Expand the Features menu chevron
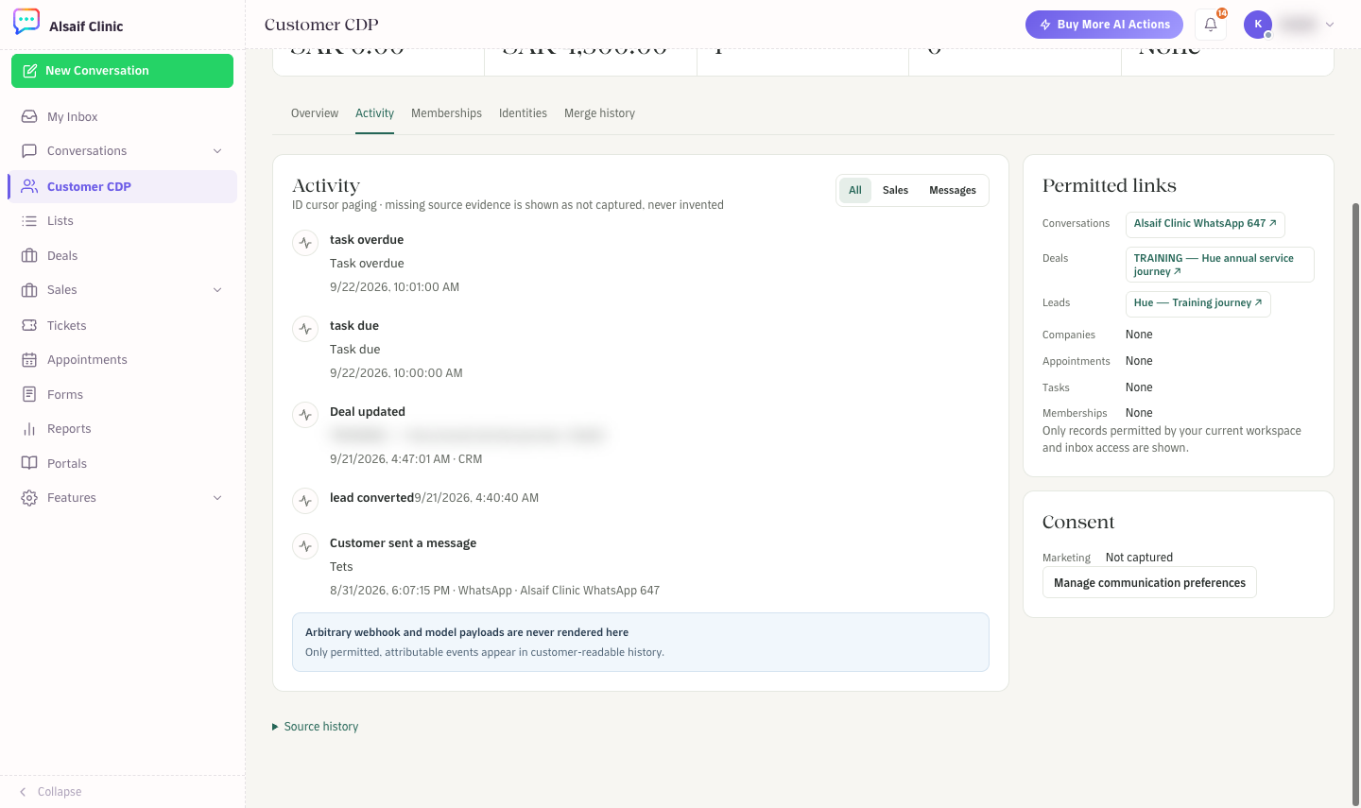Image resolution: width=1361 pixels, height=808 pixels. pos(217,498)
